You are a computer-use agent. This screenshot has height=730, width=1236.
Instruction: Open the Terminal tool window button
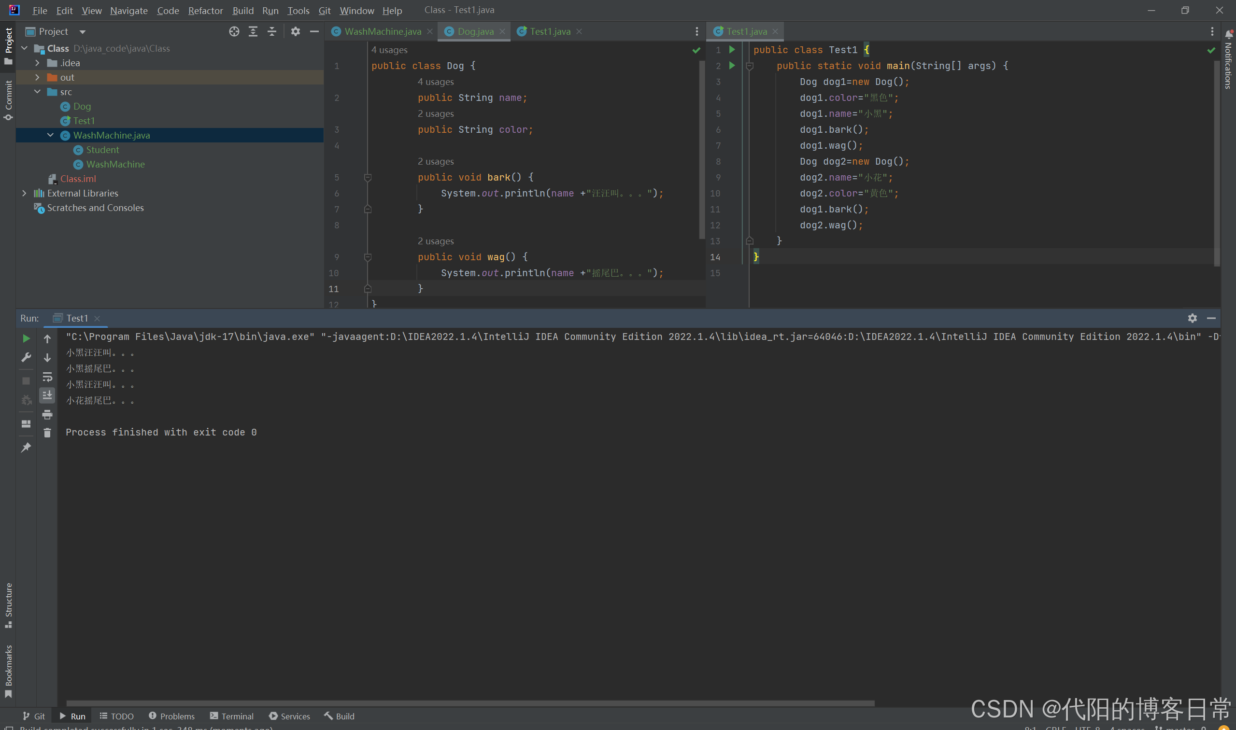pos(232,716)
